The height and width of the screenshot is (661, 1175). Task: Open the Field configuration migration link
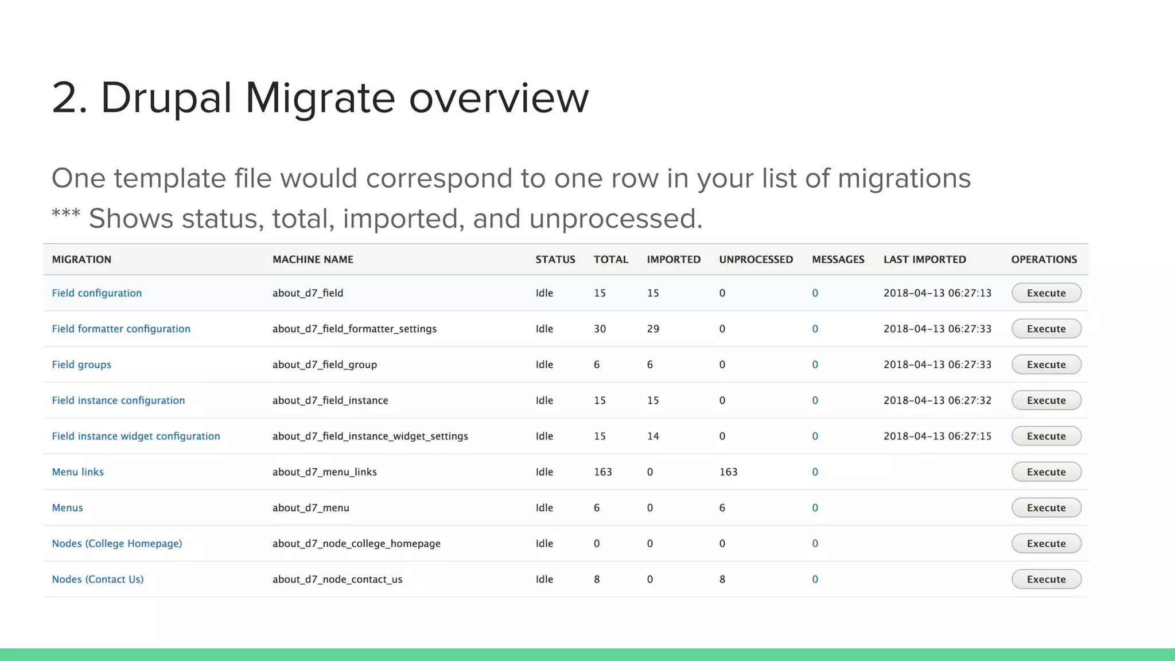tap(96, 293)
